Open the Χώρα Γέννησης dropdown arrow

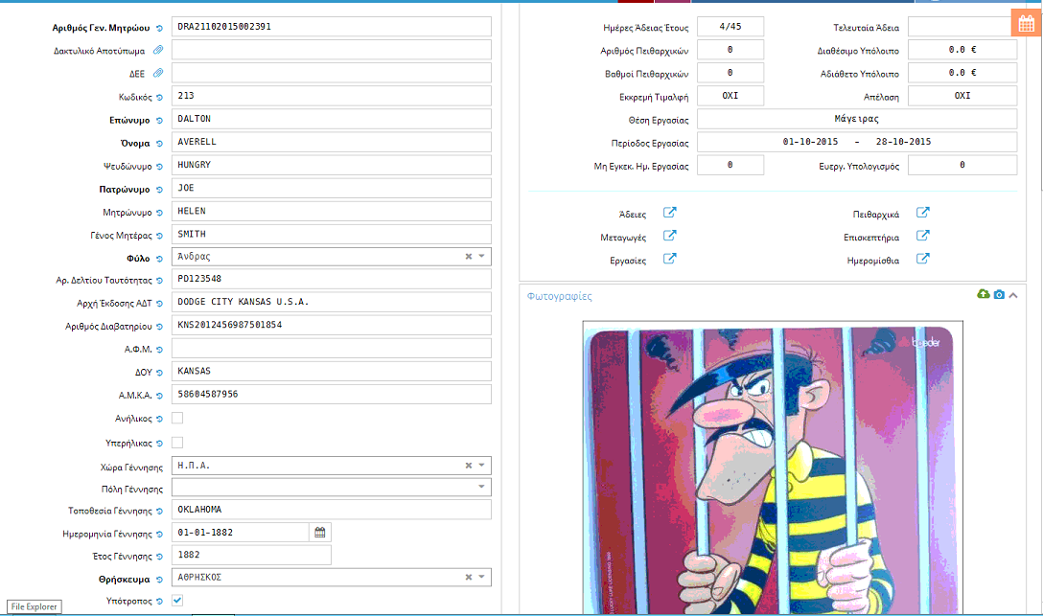pos(481,466)
